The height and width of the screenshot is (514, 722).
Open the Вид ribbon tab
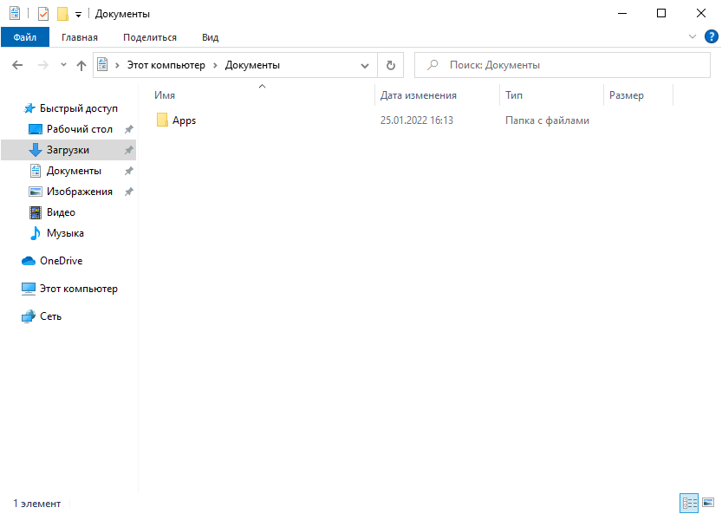click(x=210, y=37)
